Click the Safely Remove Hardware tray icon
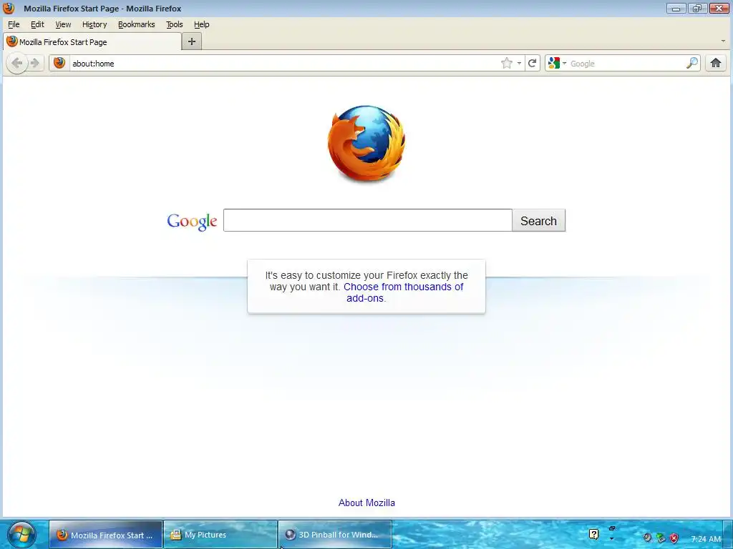The image size is (733, 549). point(661,538)
